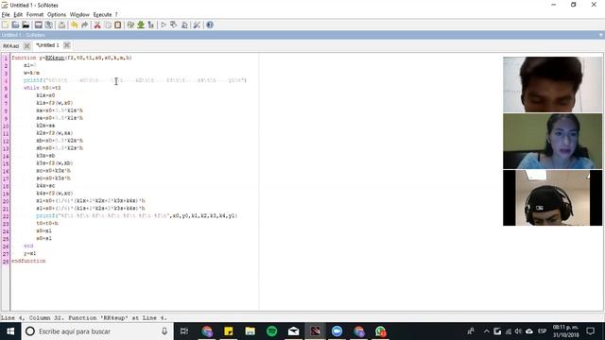Open Sticky Notes from the taskbar
This screenshot has height=340, width=605.
click(x=229, y=331)
